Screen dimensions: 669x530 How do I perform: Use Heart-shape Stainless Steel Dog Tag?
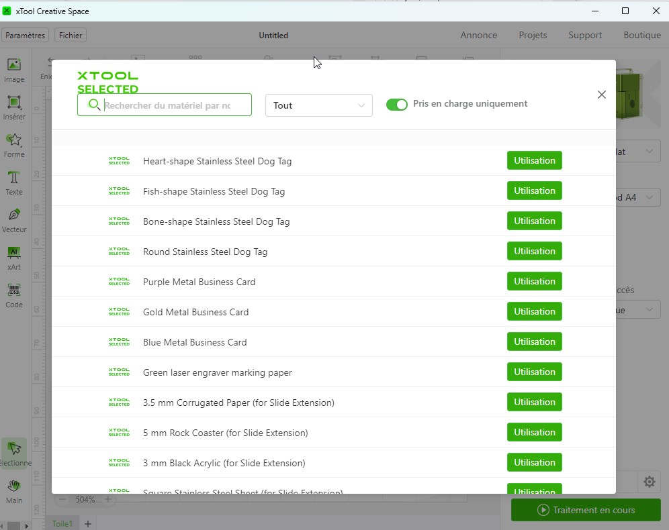tap(534, 160)
